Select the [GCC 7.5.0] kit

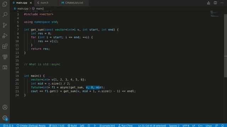[56, 126]
